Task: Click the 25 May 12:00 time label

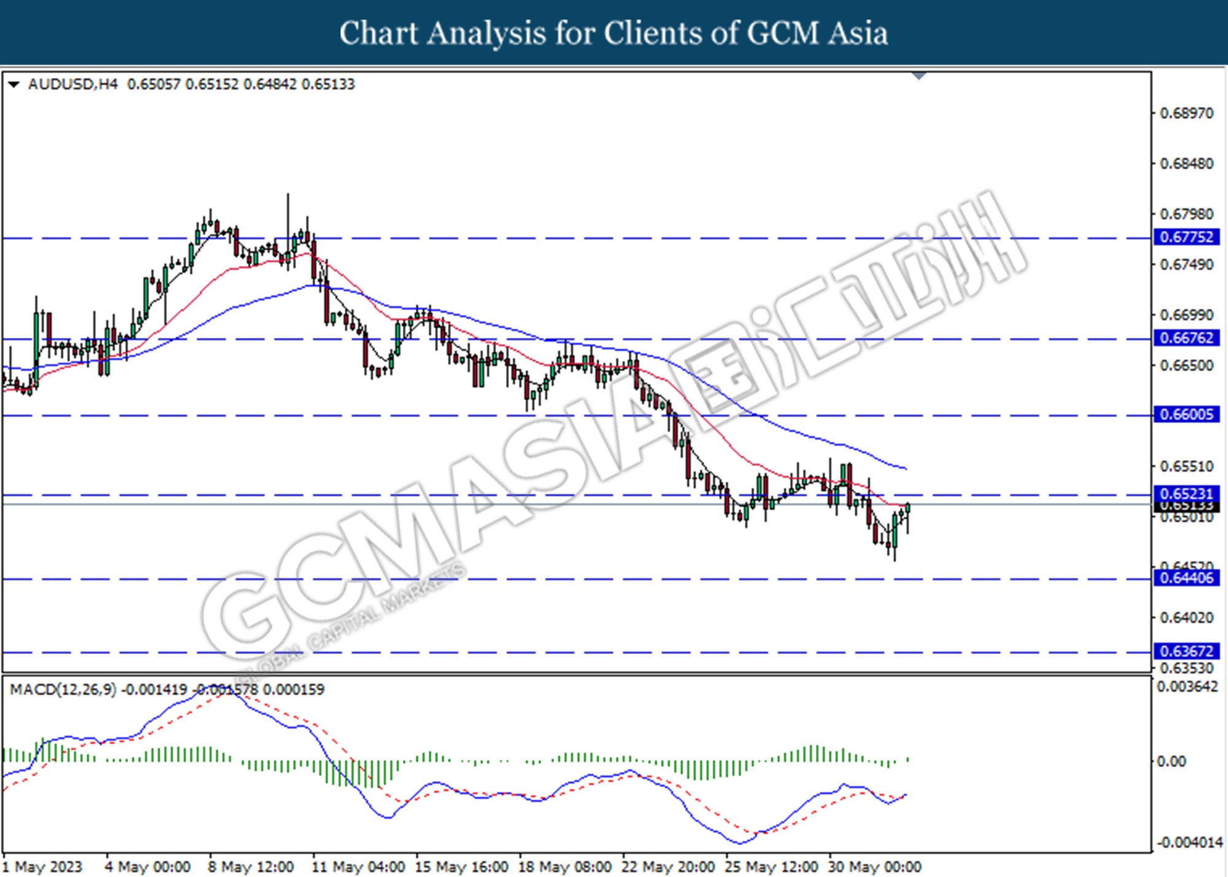Action: click(771, 867)
